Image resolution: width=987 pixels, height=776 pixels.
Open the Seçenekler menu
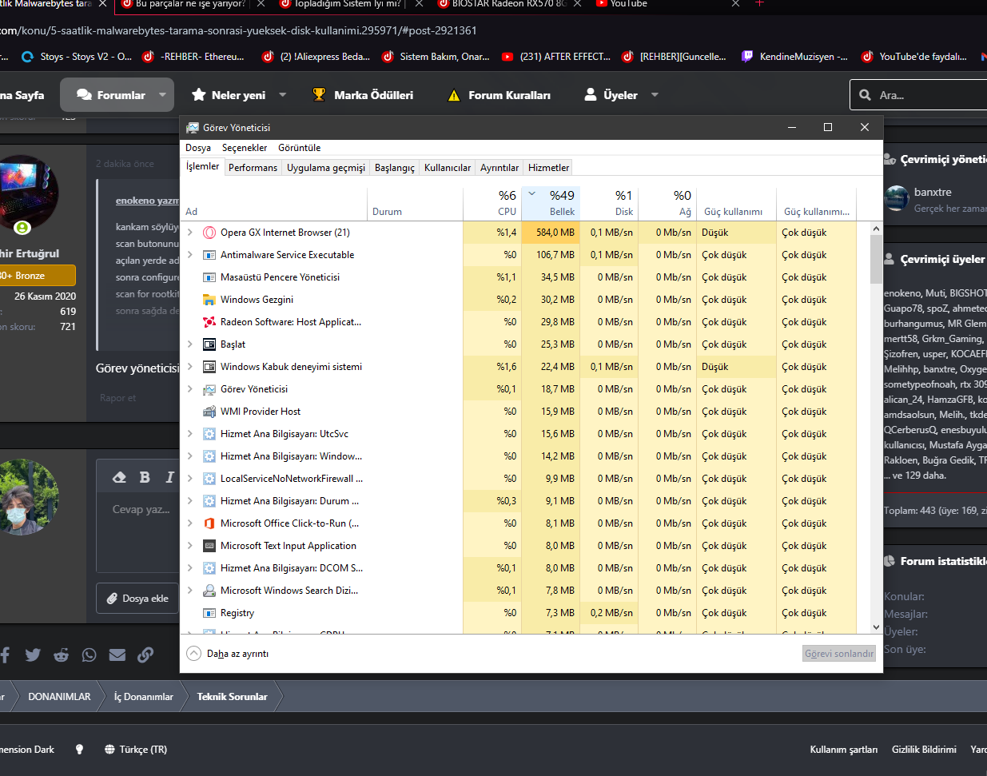tap(245, 148)
